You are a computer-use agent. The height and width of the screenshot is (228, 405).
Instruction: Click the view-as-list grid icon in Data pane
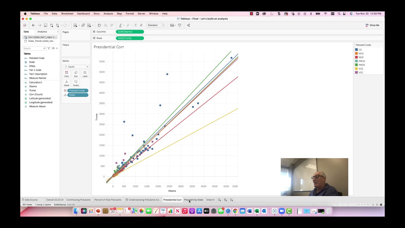(53, 48)
